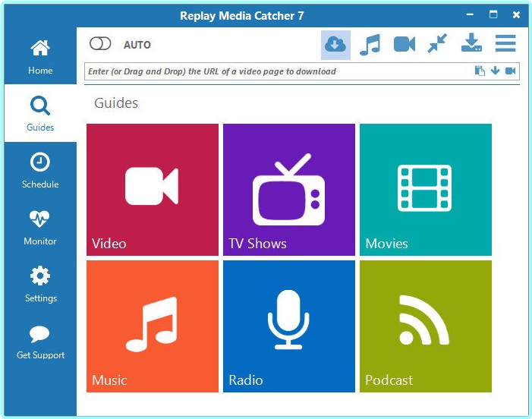The width and height of the screenshot is (532, 419).
Task: Open the hamburger menu icon
Action: pos(505,43)
